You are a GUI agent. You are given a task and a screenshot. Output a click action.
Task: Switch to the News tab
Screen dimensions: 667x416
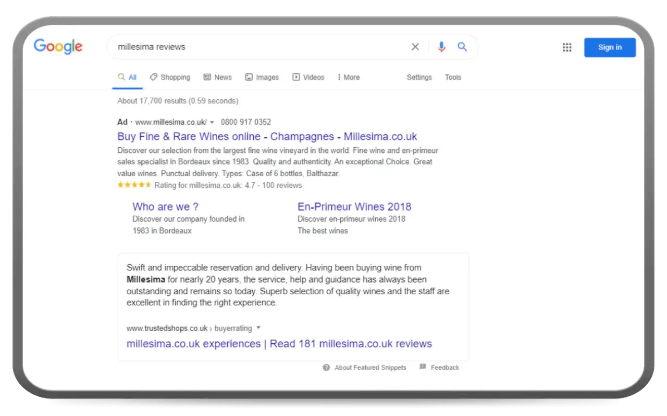click(x=217, y=77)
